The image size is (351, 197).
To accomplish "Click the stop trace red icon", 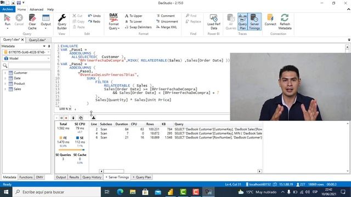I will (66, 118).
